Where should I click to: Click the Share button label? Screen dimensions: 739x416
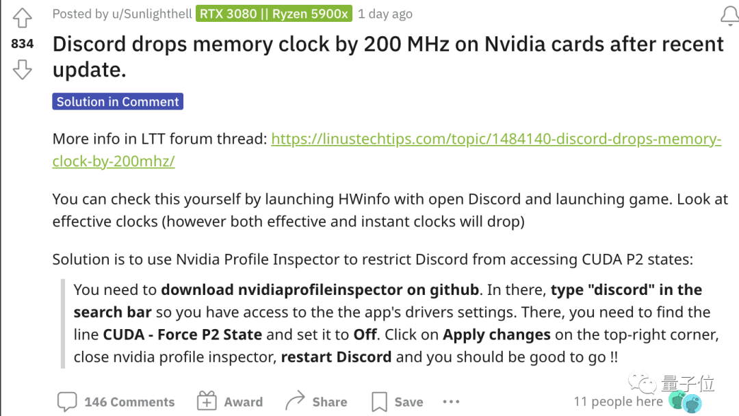tap(330, 402)
